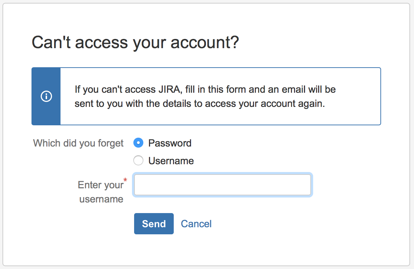Screen dimensions: 414x269
Task: Click the red required asterisk marker
Action: point(125,180)
